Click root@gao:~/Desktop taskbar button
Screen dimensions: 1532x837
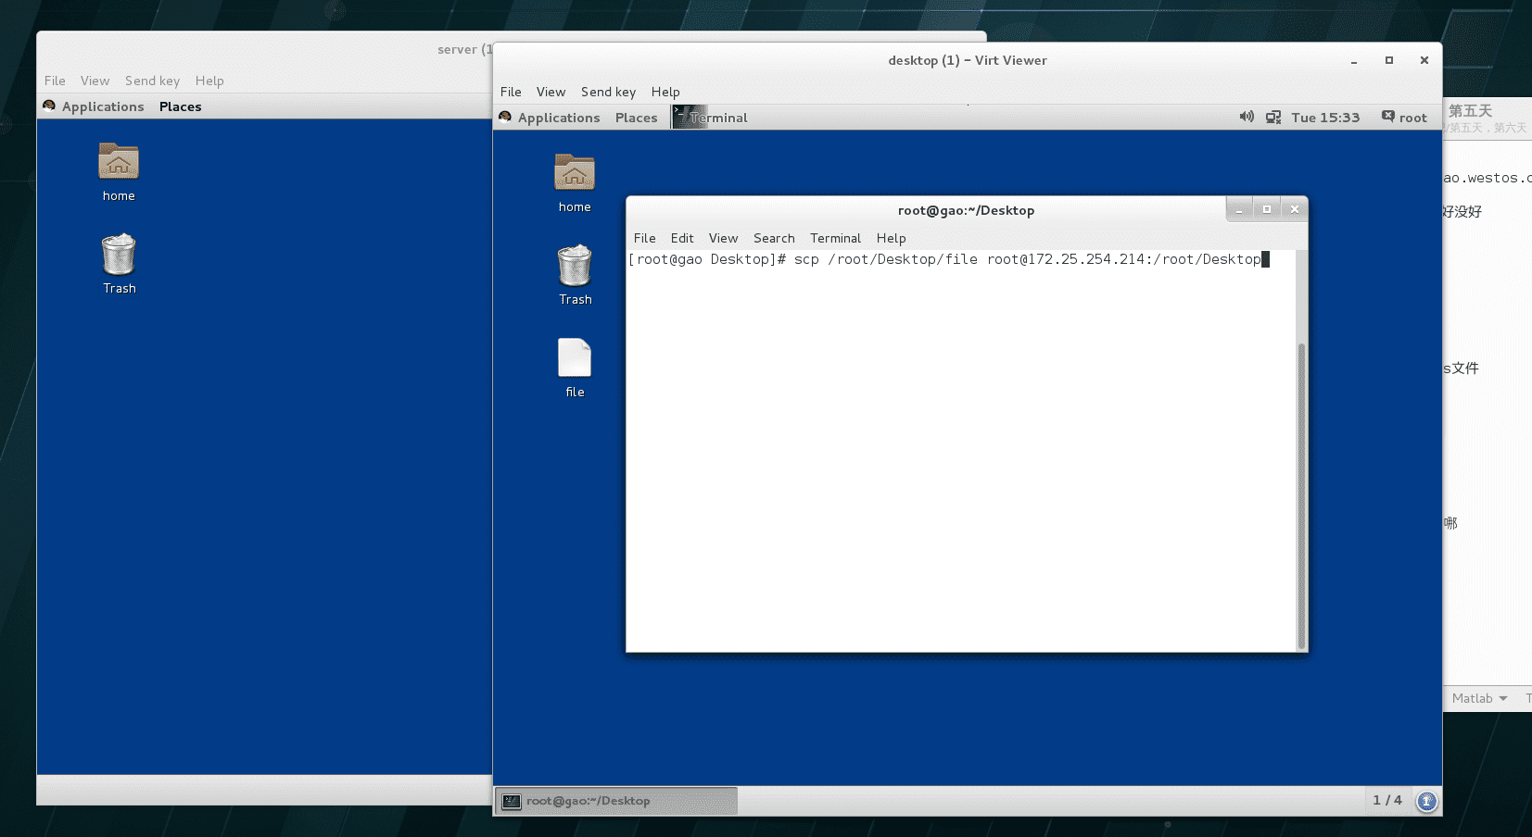point(616,801)
